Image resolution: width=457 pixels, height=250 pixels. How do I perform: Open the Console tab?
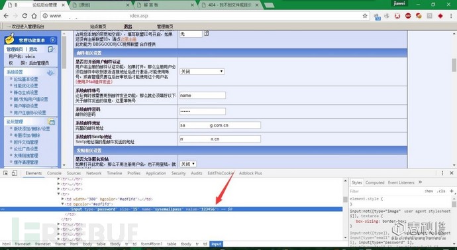pos(54,173)
